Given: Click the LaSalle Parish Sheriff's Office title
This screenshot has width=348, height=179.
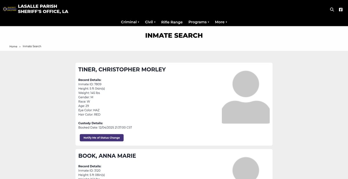Looking at the screenshot, I should [43, 9].
